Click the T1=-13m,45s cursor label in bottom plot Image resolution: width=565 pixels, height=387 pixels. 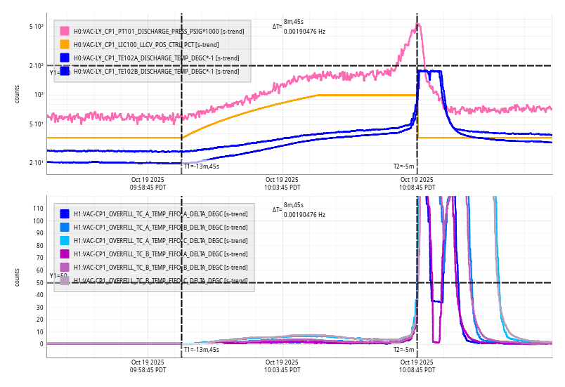click(x=201, y=349)
